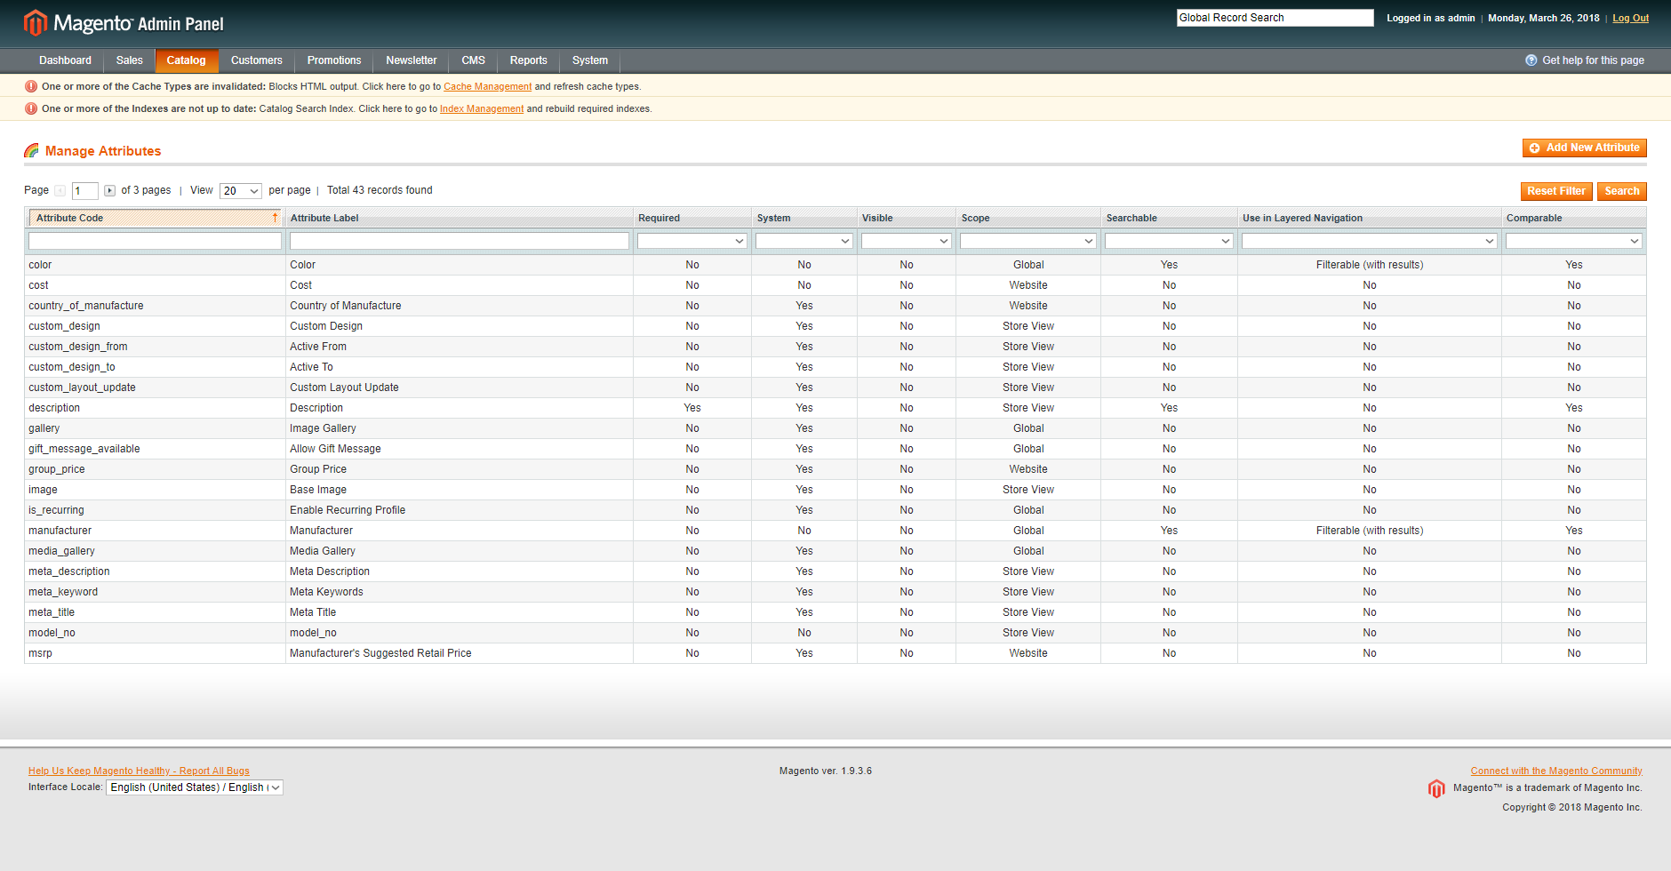Open the group_price attribute row
Viewport: 1671px width, 871px height.
[835, 469]
